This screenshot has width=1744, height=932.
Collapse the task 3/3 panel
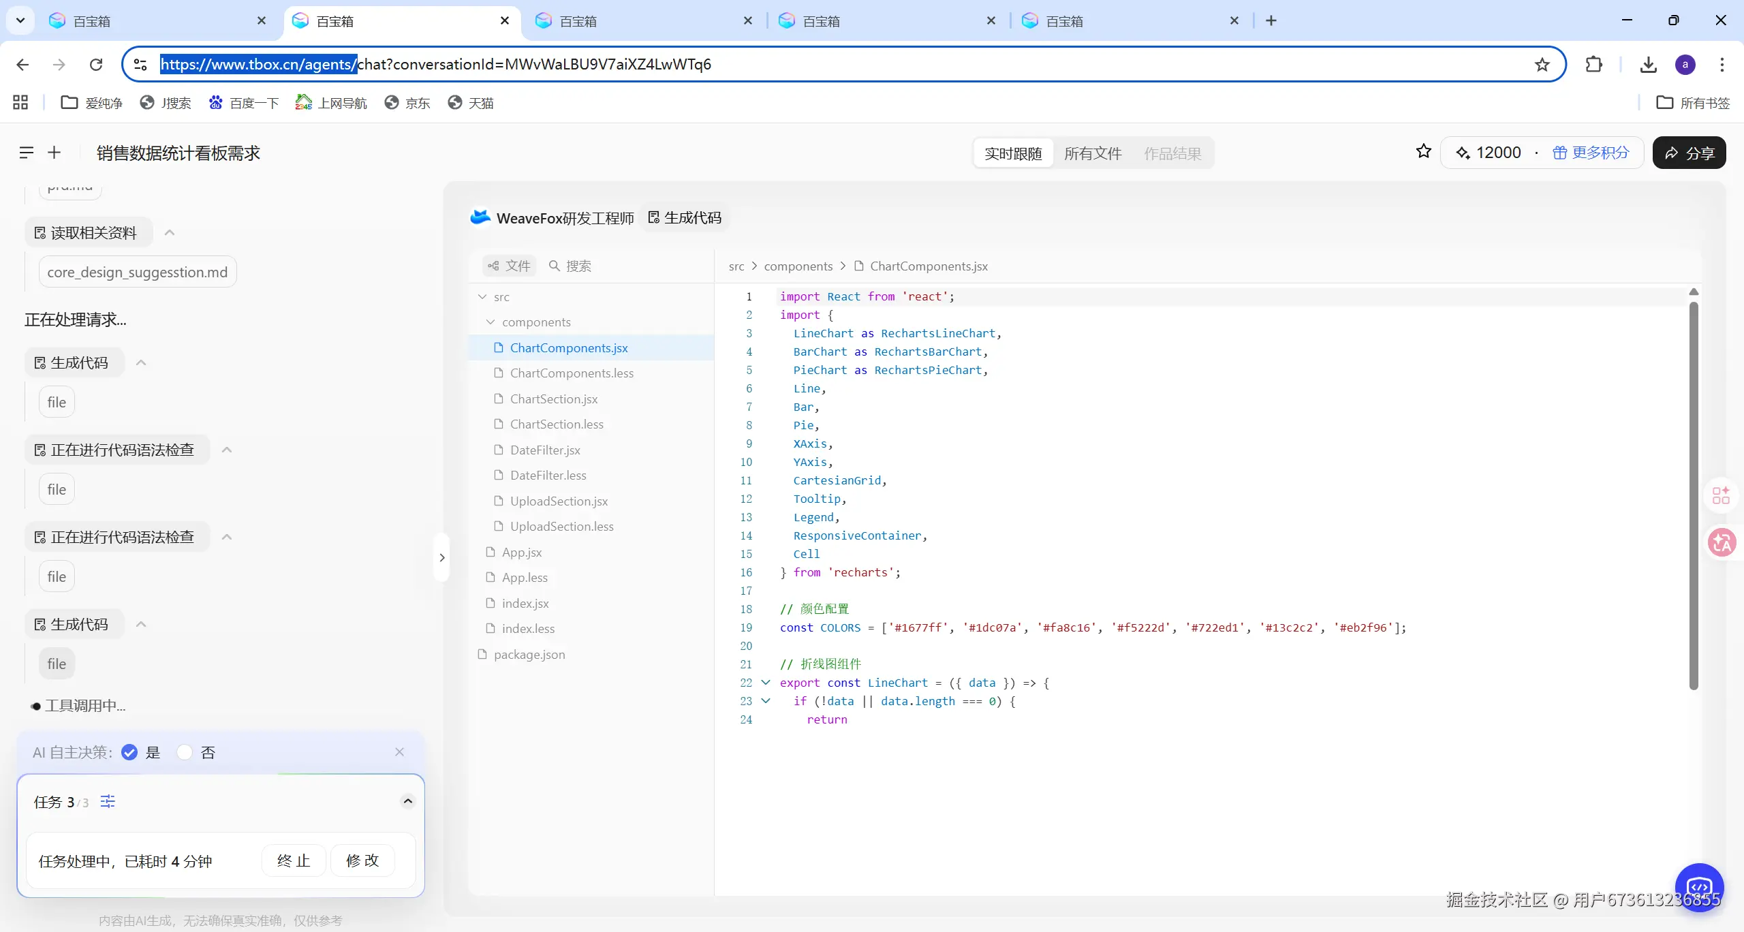tap(407, 801)
